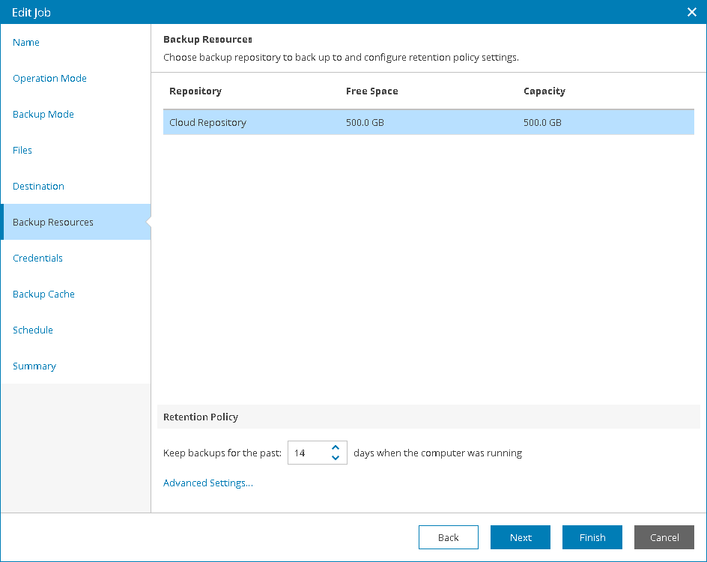This screenshot has height=562, width=707.
Task: Close the Edit Job dialog
Action: pyautogui.click(x=692, y=12)
